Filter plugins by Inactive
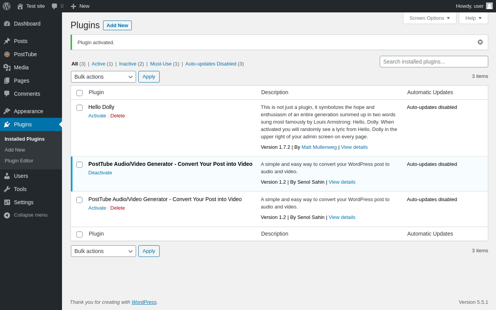Image resolution: width=496 pixels, height=310 pixels. (x=127, y=64)
